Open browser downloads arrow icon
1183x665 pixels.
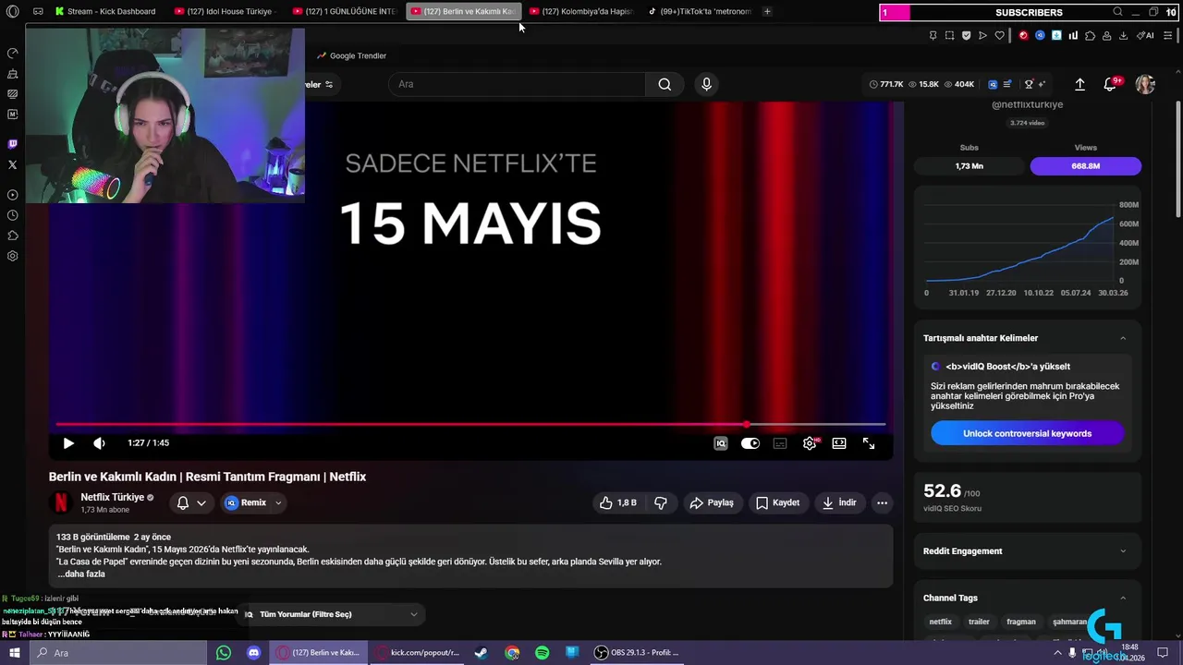point(1123,35)
